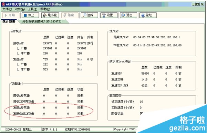
Task: Select the 网关IP/MAC address value
Action: (157, 37)
